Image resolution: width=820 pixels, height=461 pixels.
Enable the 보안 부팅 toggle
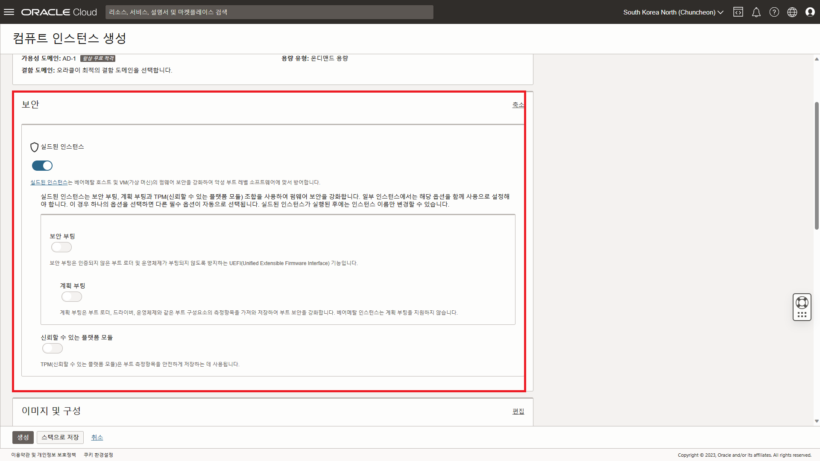(x=61, y=247)
